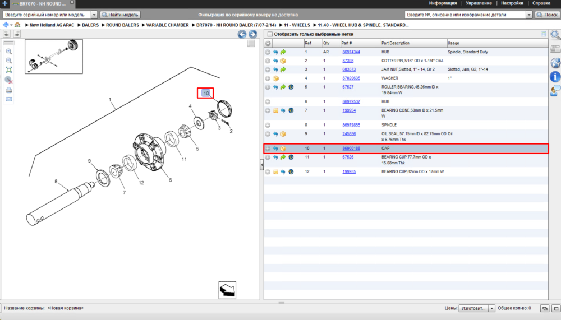The width and height of the screenshot is (561, 320).
Task: Open the blue info icon in sidebar
Action: pyautogui.click(x=555, y=77)
